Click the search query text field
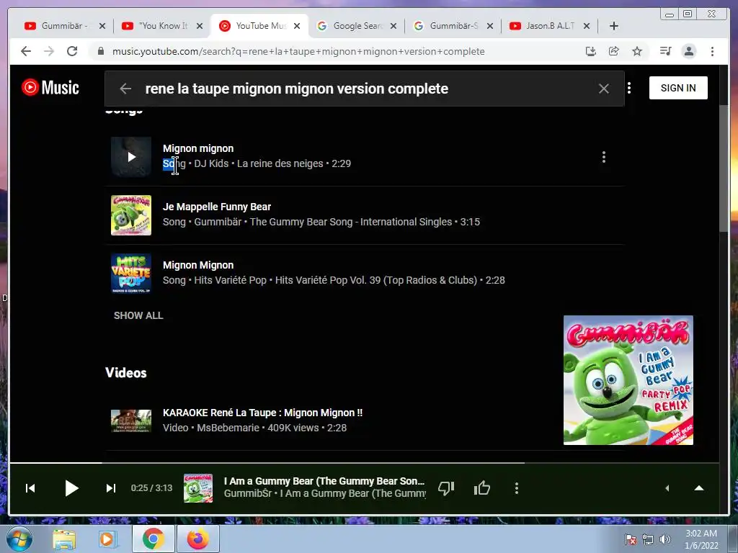The height and width of the screenshot is (553, 738). (x=365, y=89)
